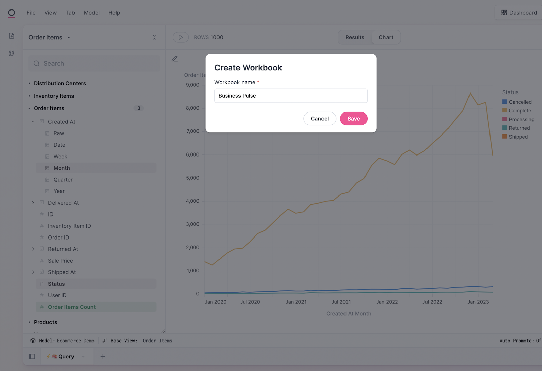
Task: Open the Order Items view dropdown
Action: coord(69,37)
